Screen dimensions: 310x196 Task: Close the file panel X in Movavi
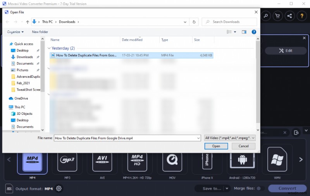tap(304, 38)
